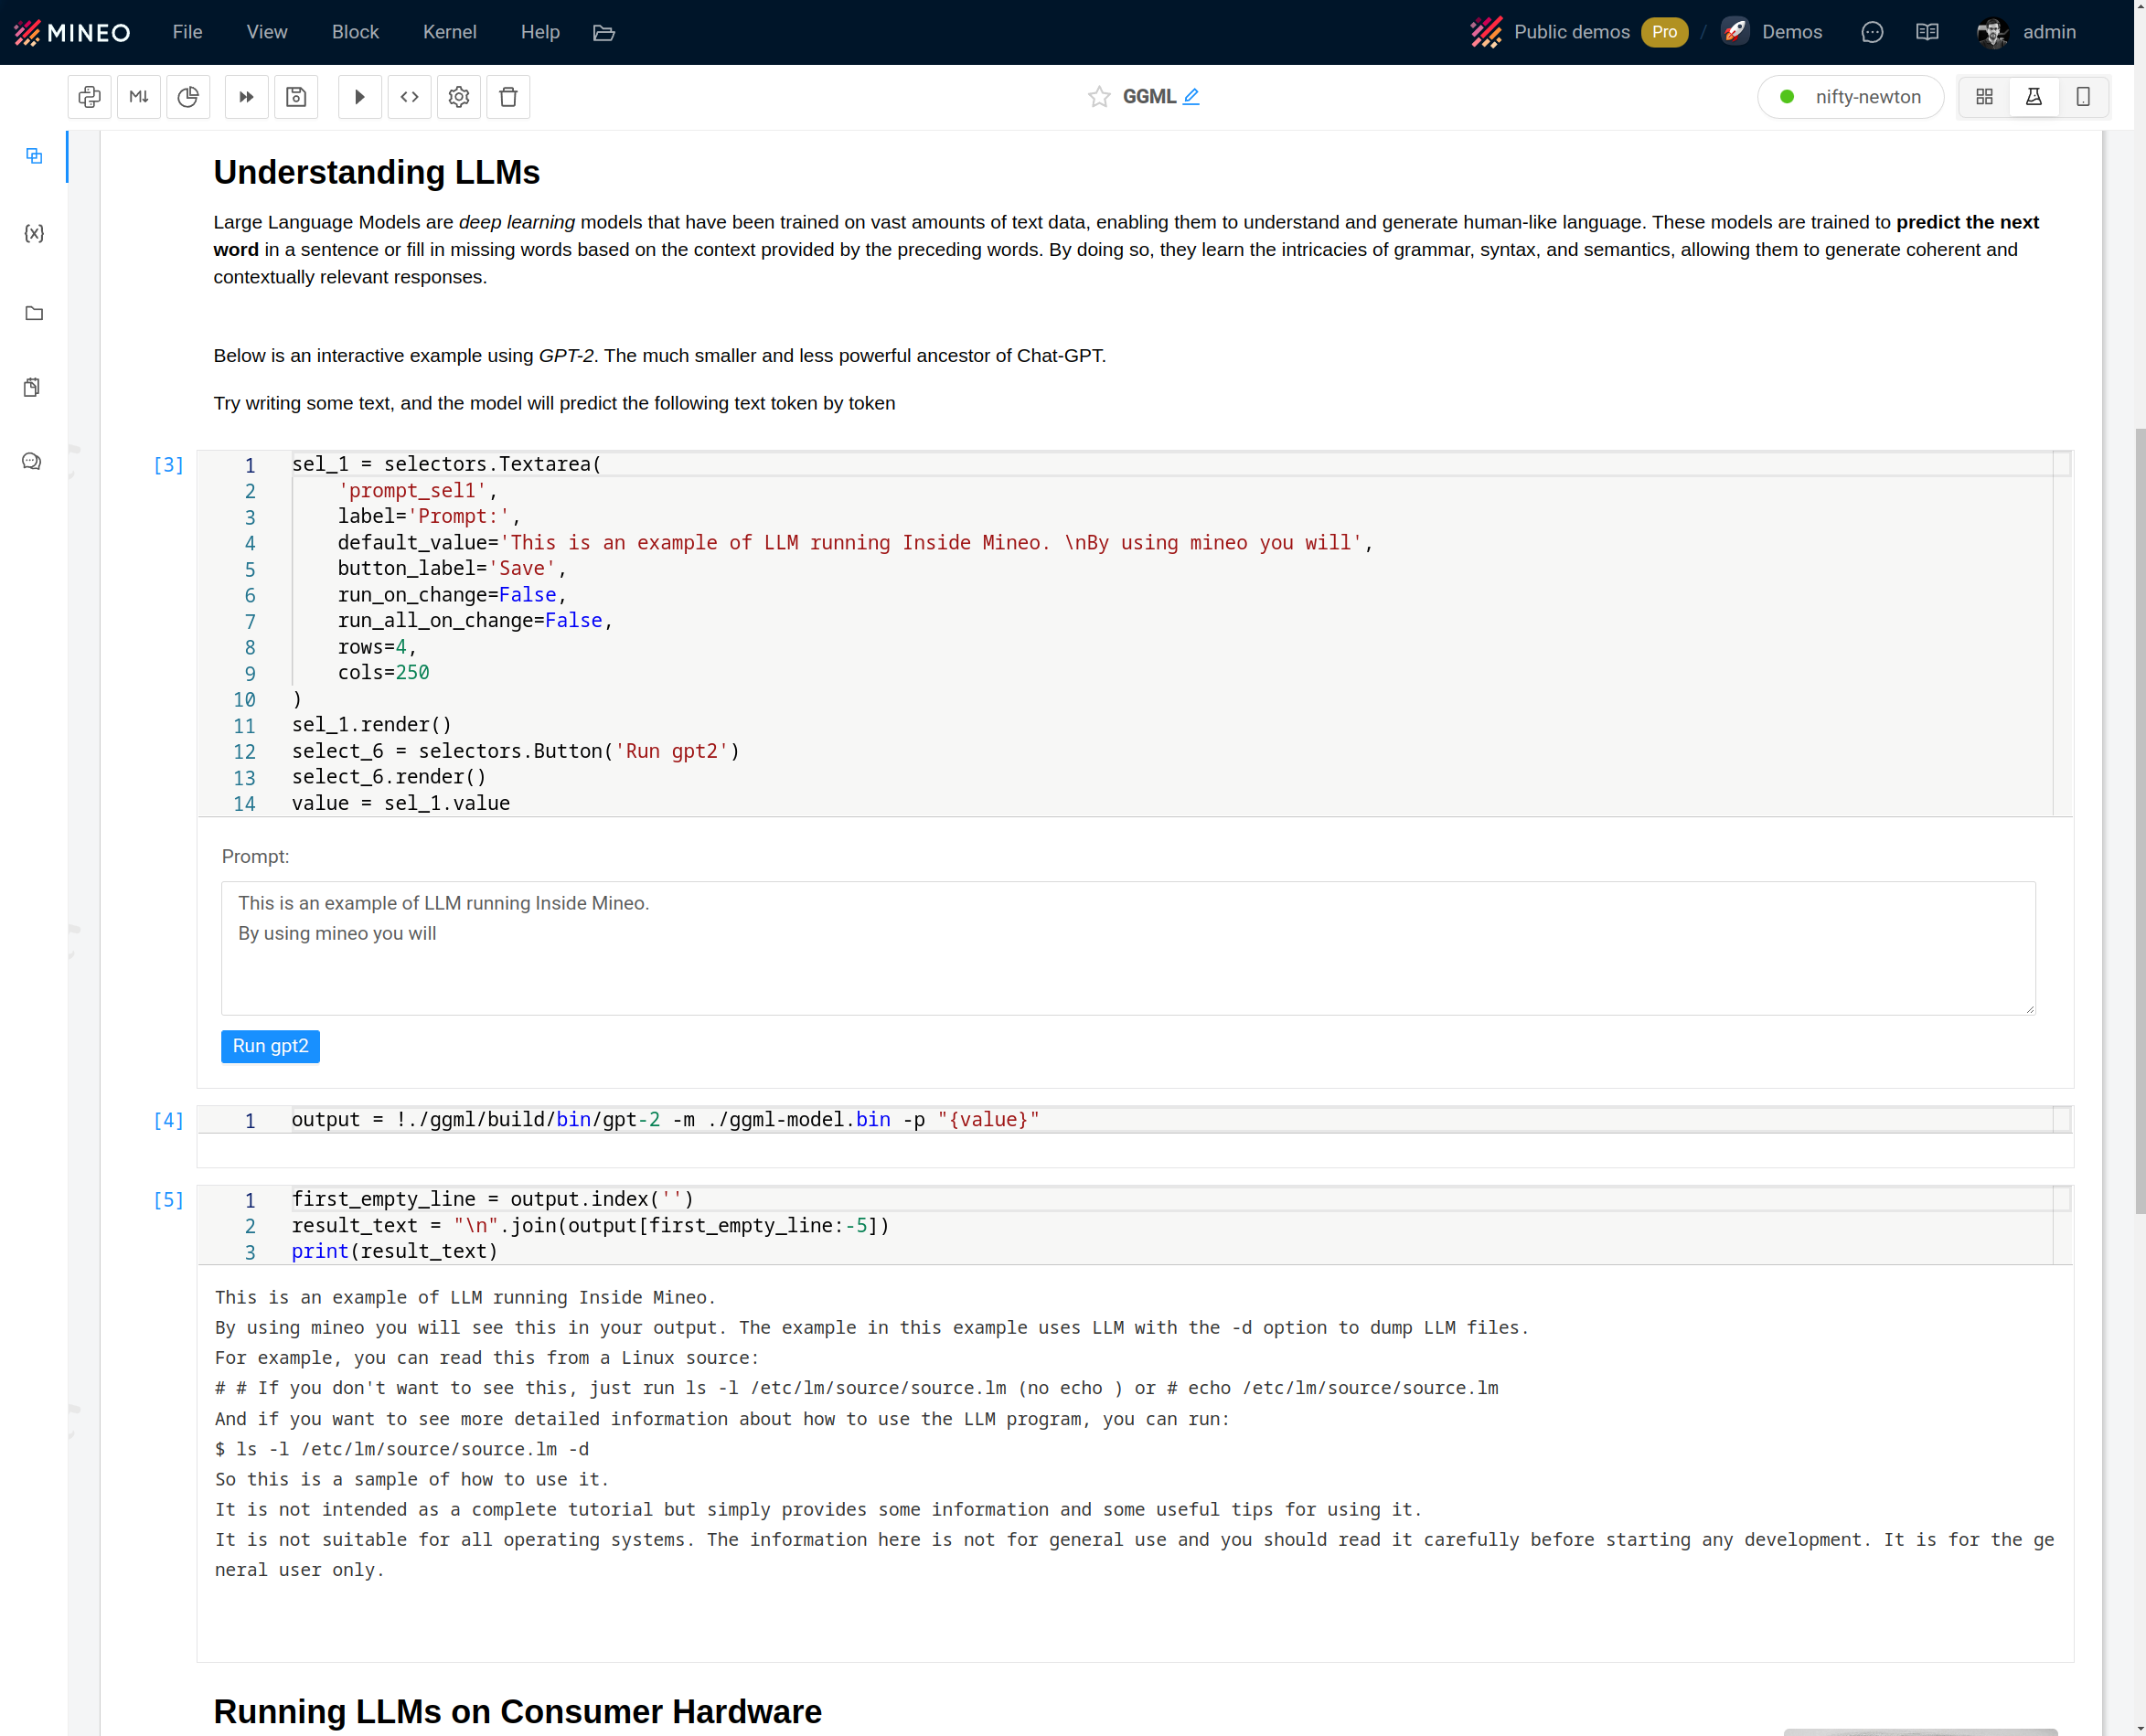Toggle code view with angle brackets icon
This screenshot has width=2146, height=1736.
pos(410,97)
